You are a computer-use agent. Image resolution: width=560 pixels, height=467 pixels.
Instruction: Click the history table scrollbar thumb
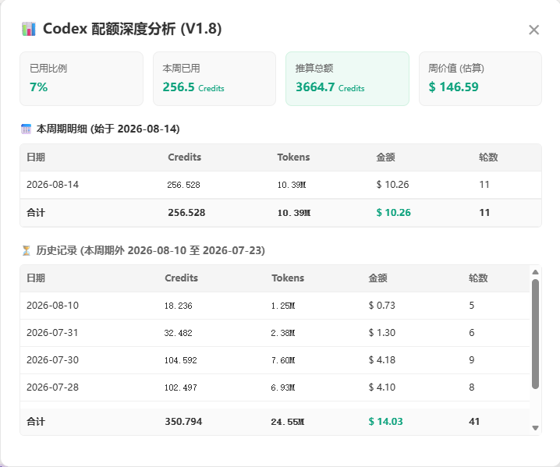(535, 334)
